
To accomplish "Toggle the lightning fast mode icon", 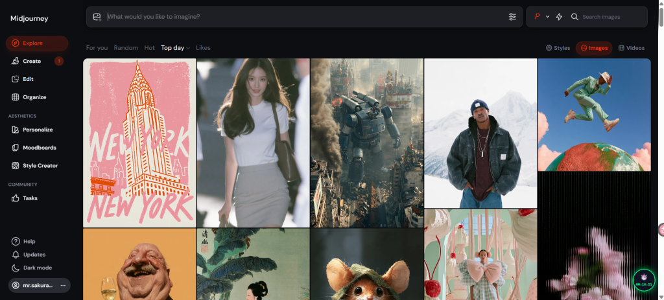I will pyautogui.click(x=559, y=17).
